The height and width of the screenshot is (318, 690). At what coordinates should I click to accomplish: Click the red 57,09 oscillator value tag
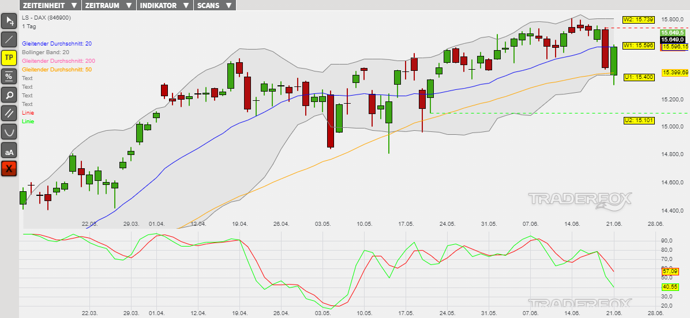670,272
